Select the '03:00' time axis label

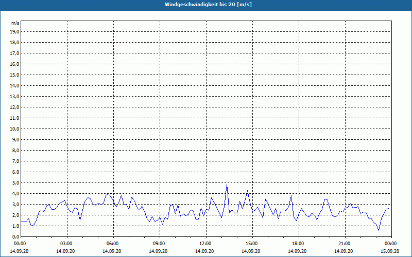[67, 244]
